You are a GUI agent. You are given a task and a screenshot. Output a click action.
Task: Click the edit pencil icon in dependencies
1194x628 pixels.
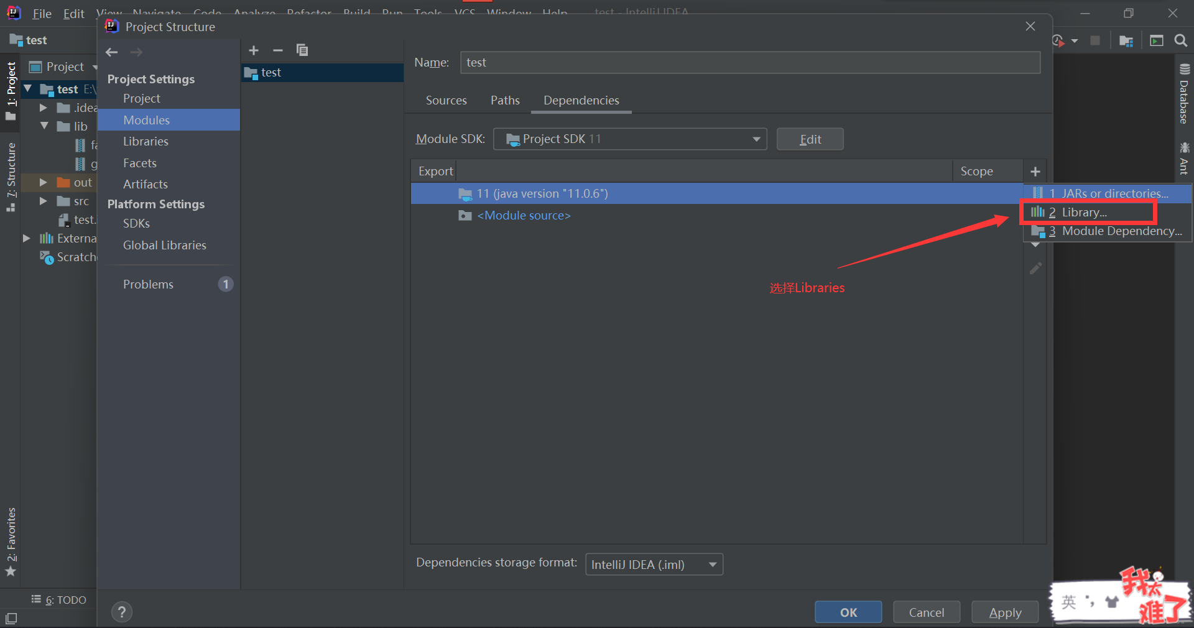[x=1035, y=269]
